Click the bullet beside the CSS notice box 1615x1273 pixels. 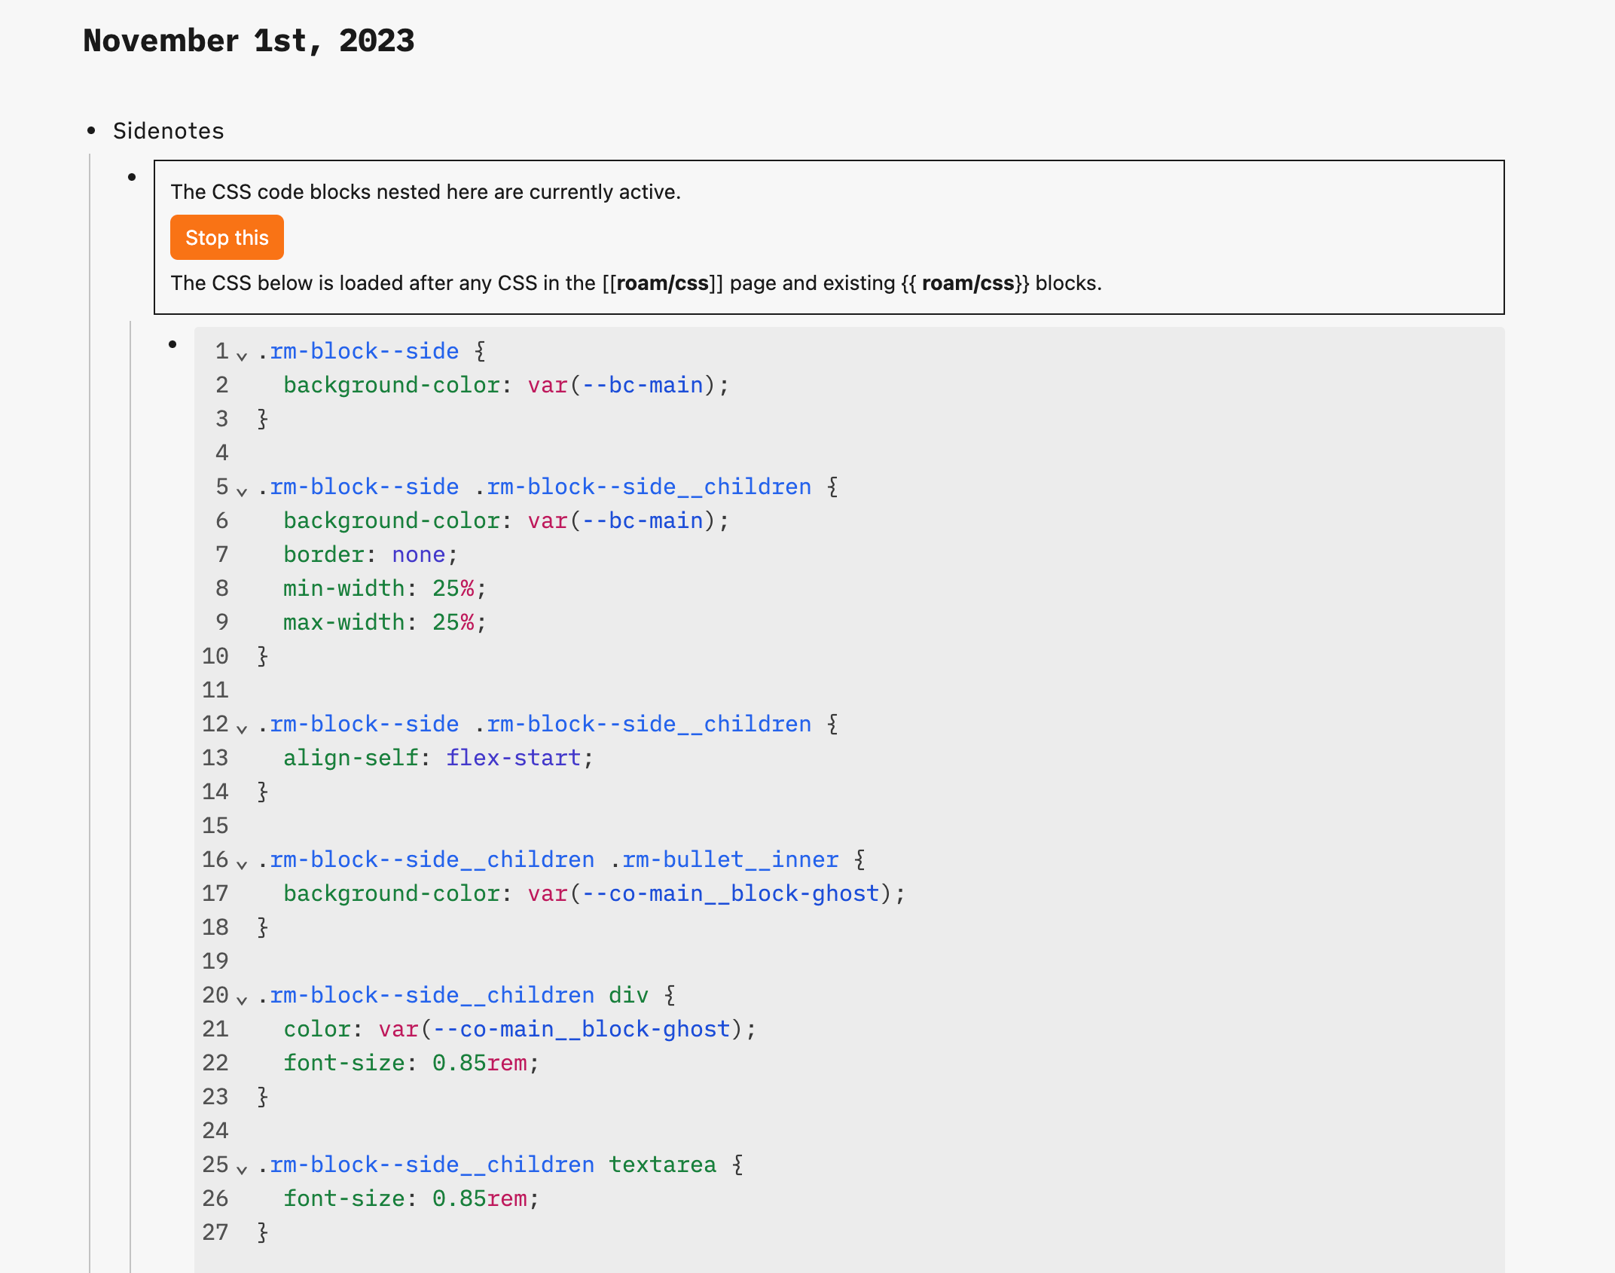[132, 178]
